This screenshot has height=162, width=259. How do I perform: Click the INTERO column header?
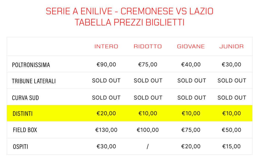(106, 47)
